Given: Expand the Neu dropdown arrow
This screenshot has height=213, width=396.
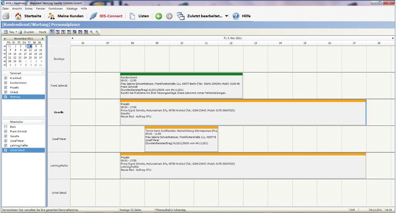Looking at the screenshot, I should tap(16, 32).
